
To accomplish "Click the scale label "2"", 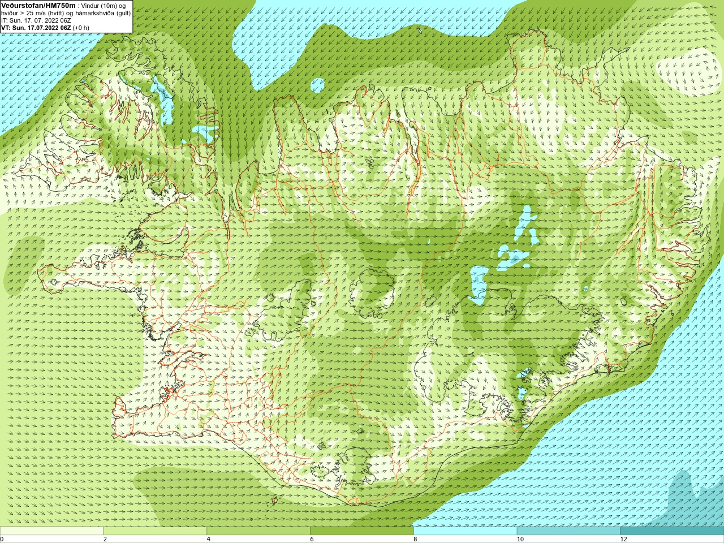I will tap(105, 539).
